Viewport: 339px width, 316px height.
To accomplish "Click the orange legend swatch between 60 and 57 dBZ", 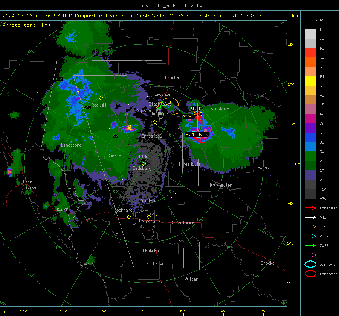I will tap(310, 62).
